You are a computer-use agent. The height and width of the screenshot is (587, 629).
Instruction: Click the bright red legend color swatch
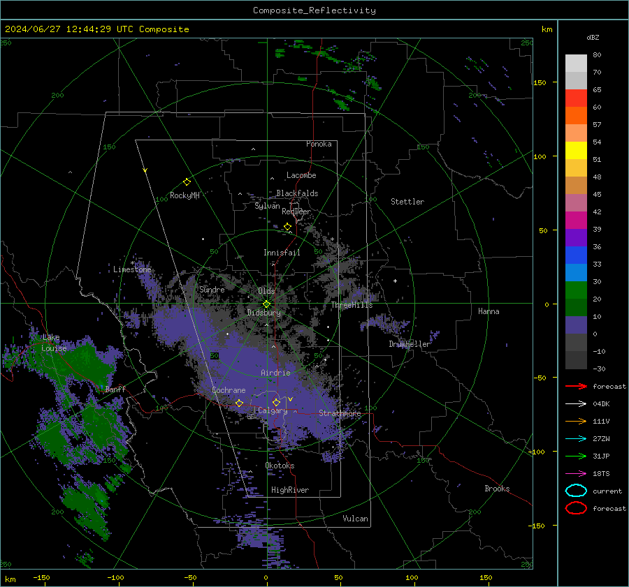(x=576, y=98)
